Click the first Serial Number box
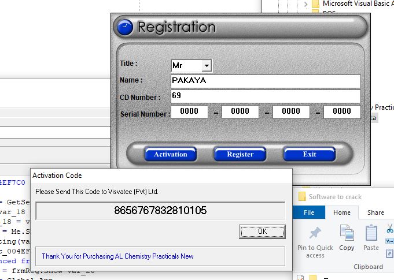 click(x=189, y=111)
